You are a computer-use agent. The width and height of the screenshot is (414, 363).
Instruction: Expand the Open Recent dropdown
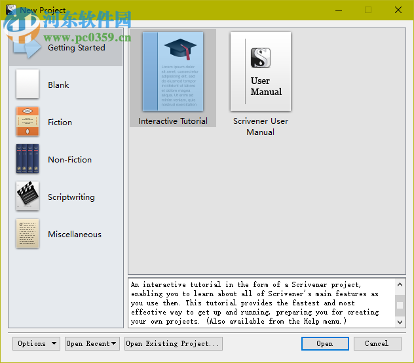coord(92,343)
